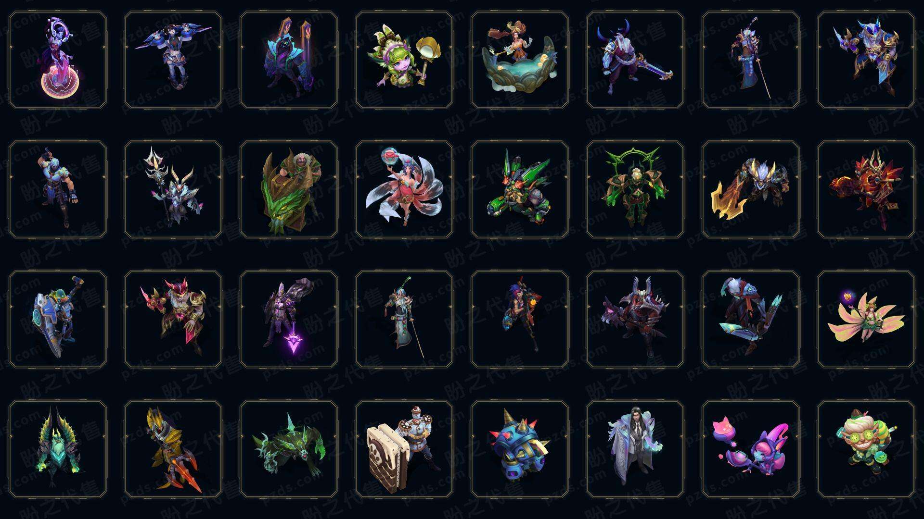The image size is (924, 519).
Task: Click the chocolate biscuit shield Braum skin
Action: click(x=404, y=449)
